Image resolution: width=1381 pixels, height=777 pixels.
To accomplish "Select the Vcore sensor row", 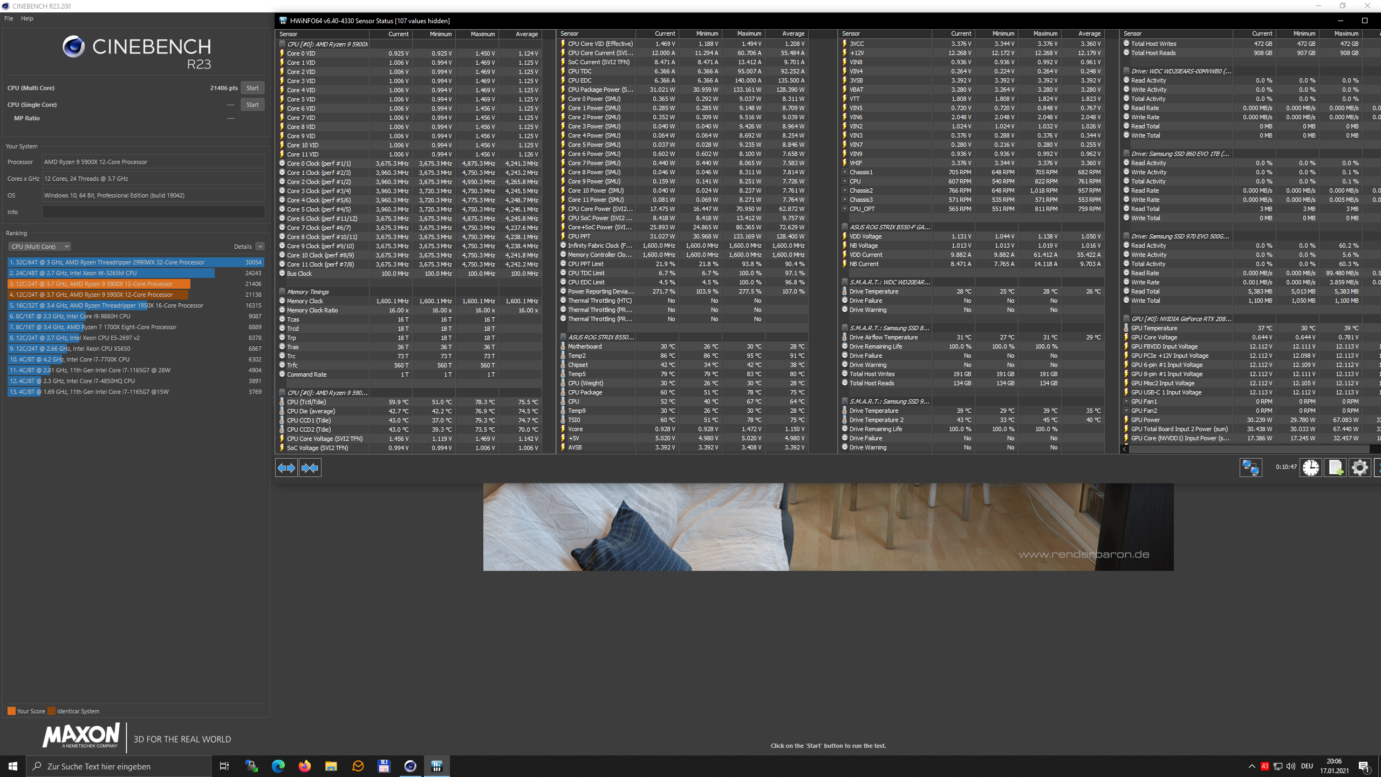I will coord(683,429).
